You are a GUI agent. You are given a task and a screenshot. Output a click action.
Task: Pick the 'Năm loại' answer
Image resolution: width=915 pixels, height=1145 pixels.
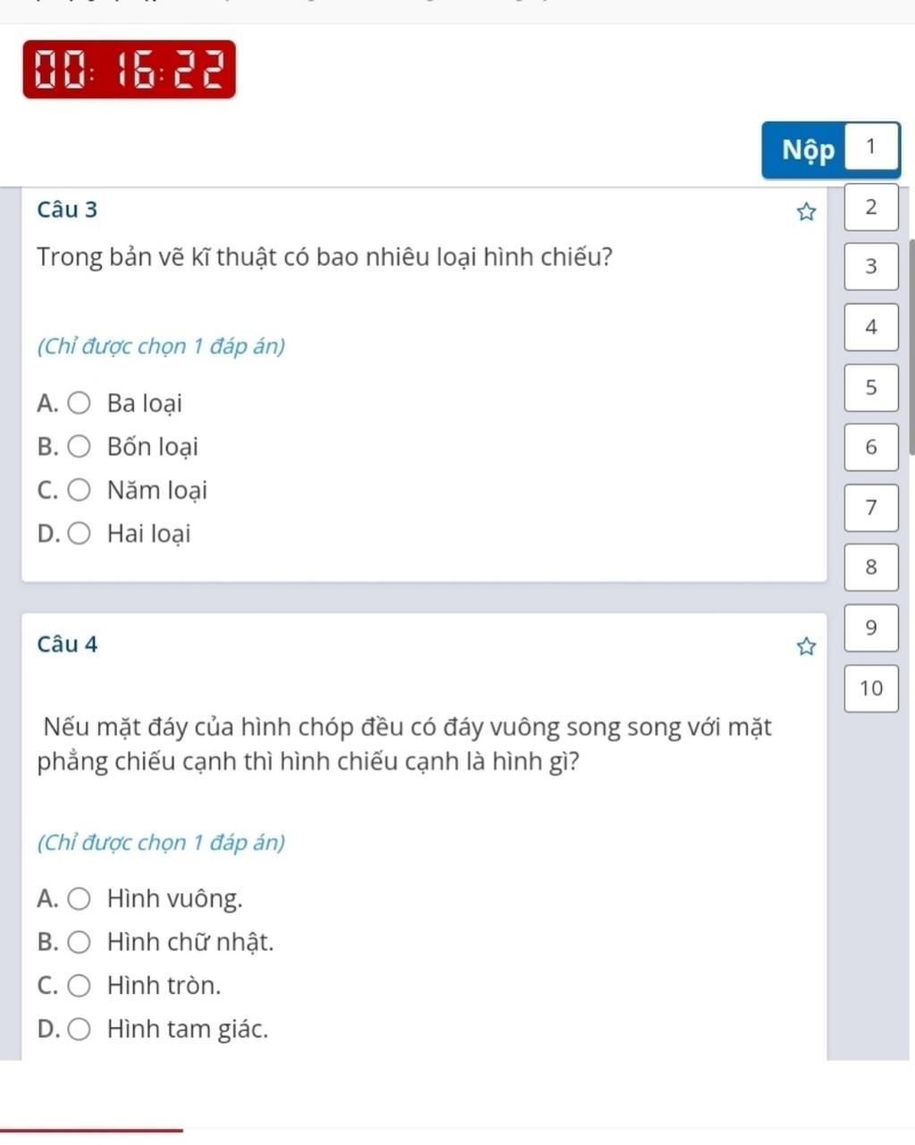click(80, 491)
